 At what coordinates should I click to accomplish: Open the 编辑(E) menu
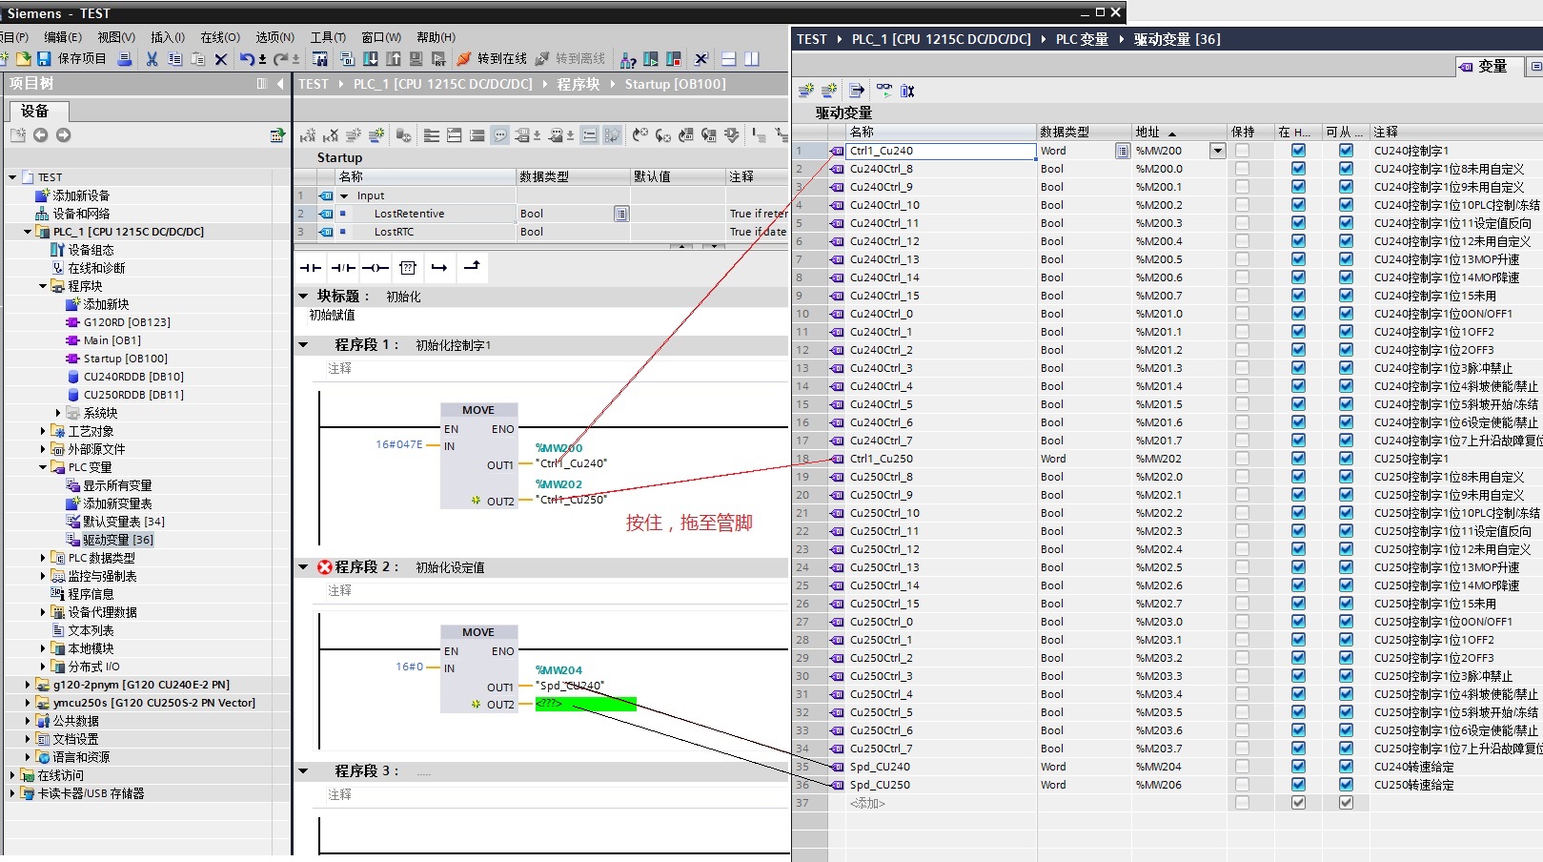coord(63,37)
